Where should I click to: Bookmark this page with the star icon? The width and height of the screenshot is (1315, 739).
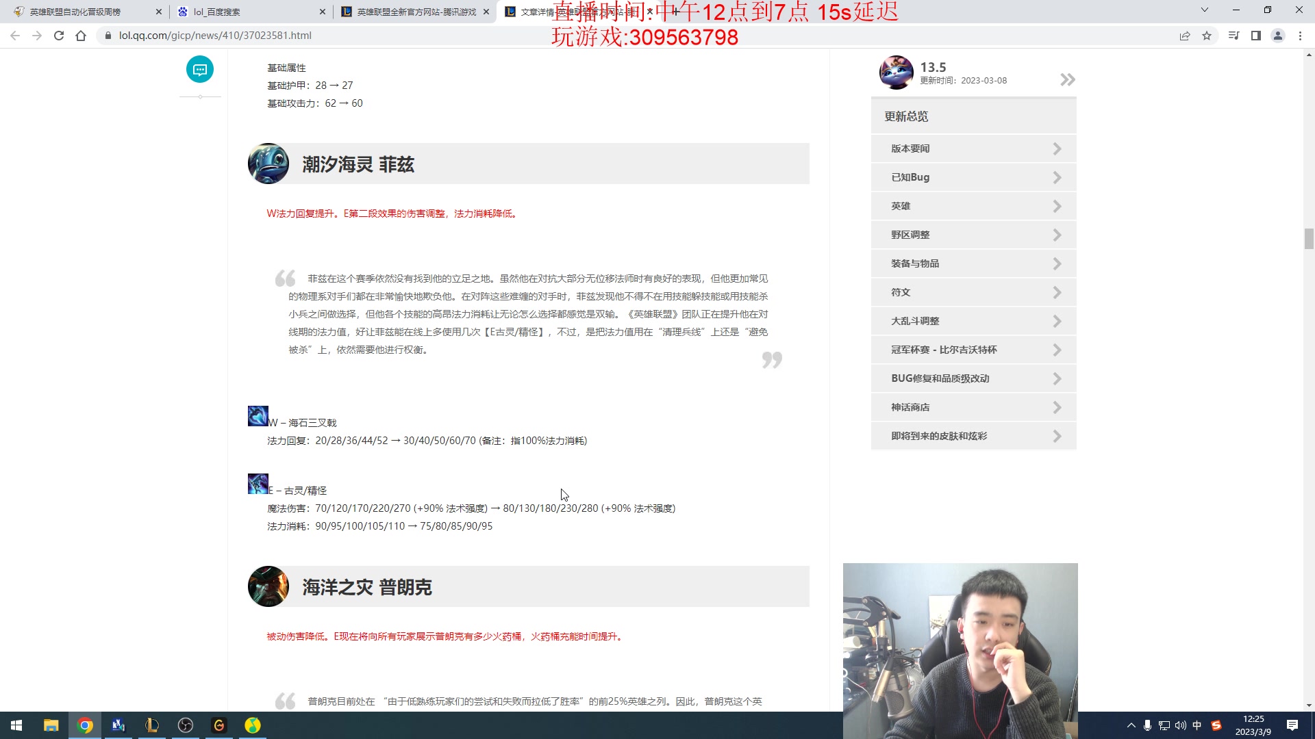click(x=1205, y=36)
